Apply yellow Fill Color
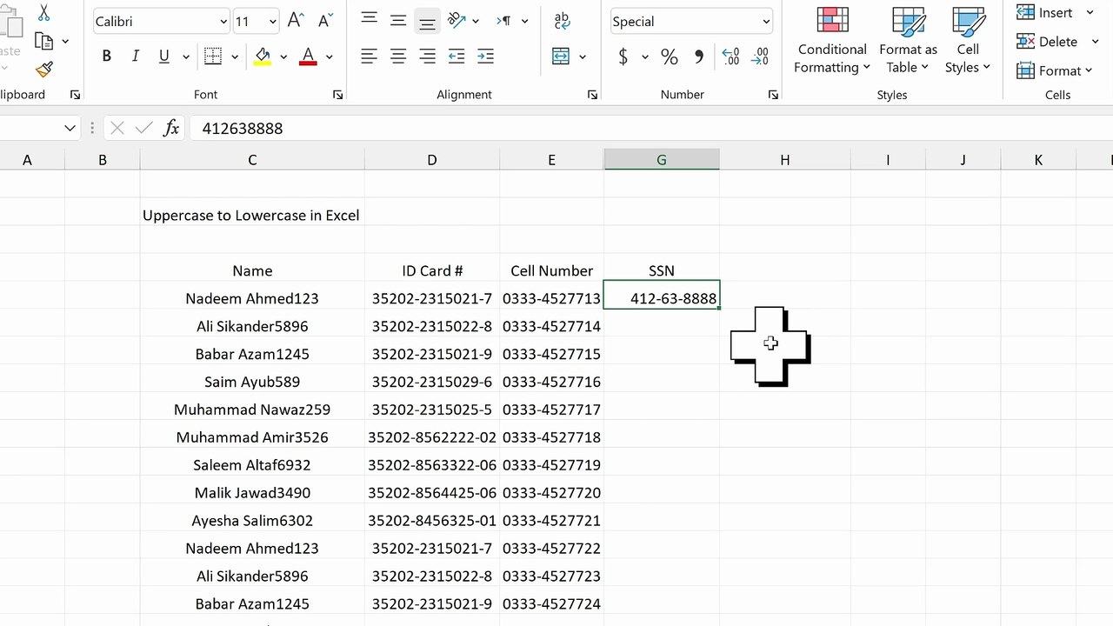Image resolution: width=1113 pixels, height=626 pixels. point(263,57)
